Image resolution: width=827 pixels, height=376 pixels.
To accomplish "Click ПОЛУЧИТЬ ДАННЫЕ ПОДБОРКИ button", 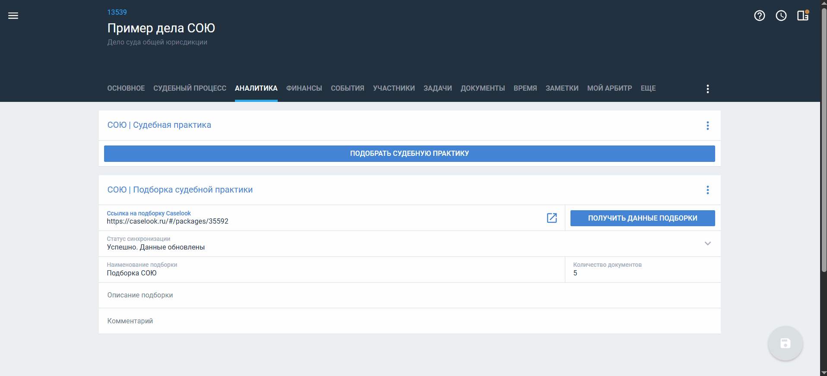I will (x=642, y=218).
